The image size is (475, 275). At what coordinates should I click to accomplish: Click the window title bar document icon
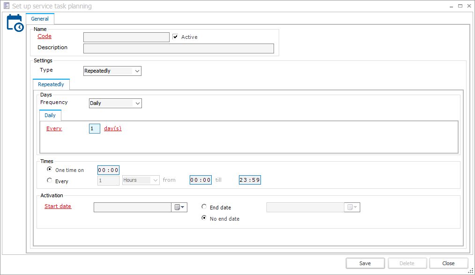pos(6,6)
